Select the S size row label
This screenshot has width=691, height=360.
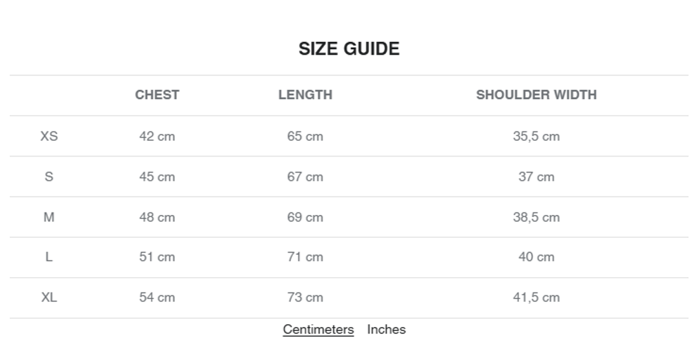tap(49, 177)
